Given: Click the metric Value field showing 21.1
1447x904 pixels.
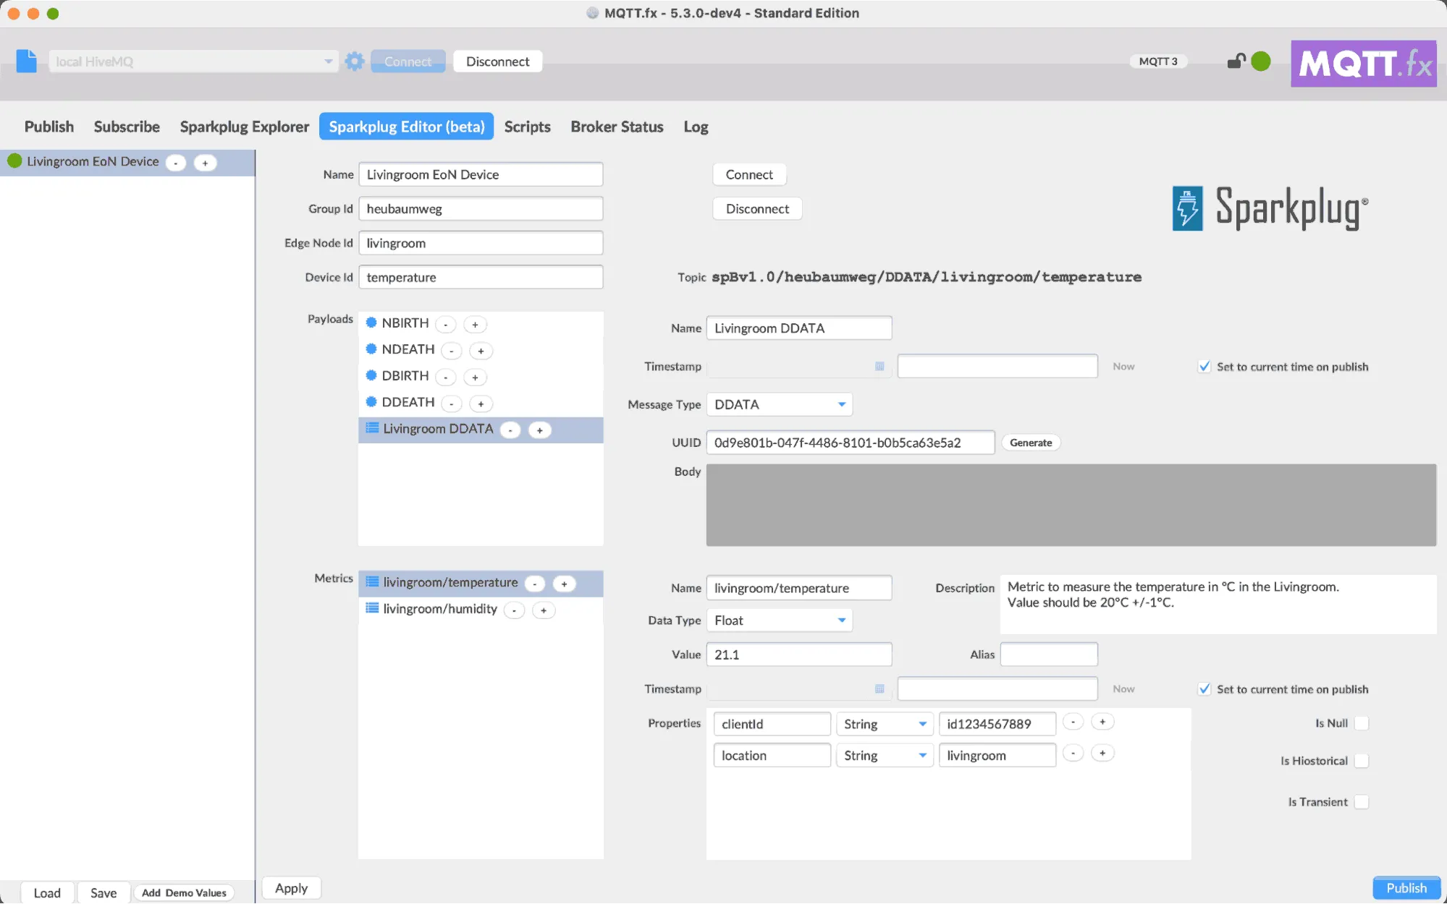Looking at the screenshot, I should (x=799, y=654).
